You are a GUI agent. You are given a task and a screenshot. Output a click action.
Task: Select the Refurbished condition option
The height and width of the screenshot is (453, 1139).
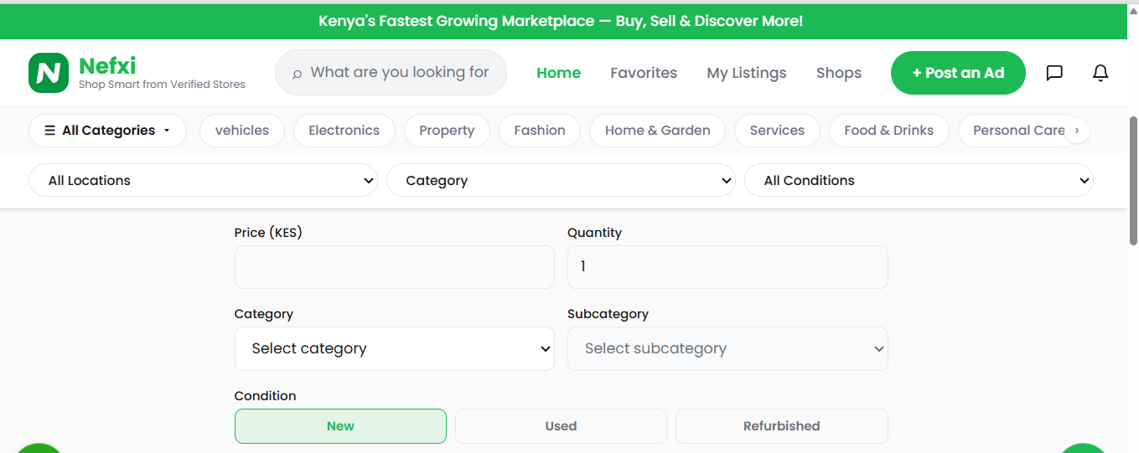click(781, 426)
